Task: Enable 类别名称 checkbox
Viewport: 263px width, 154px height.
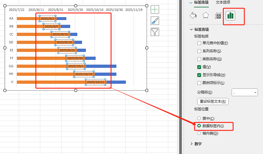Action: (x=199, y=59)
